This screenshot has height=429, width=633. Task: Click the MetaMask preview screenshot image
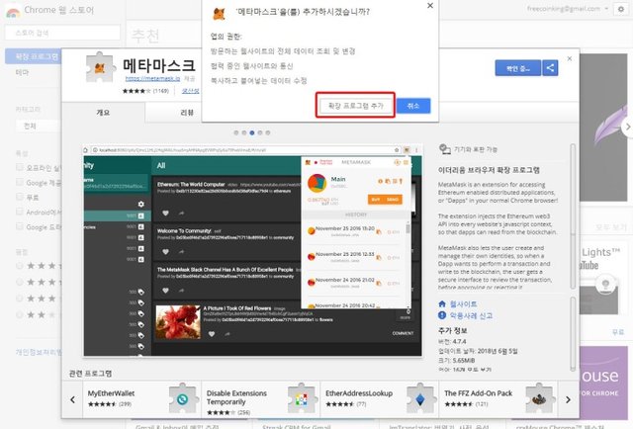tap(253, 251)
